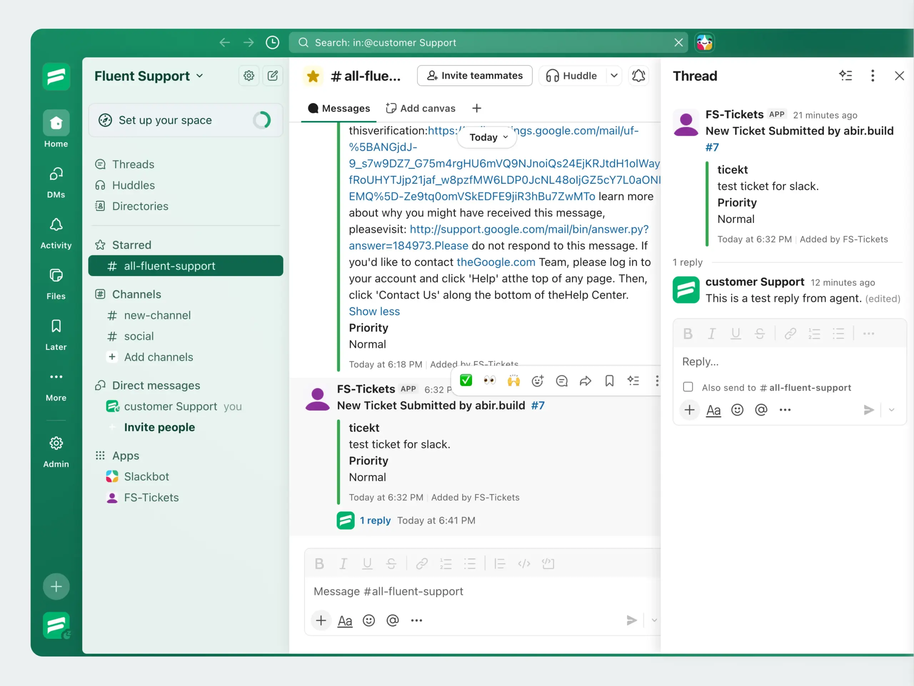The width and height of the screenshot is (914, 686).
Task: Collapse the Channels section
Action: (x=128, y=294)
